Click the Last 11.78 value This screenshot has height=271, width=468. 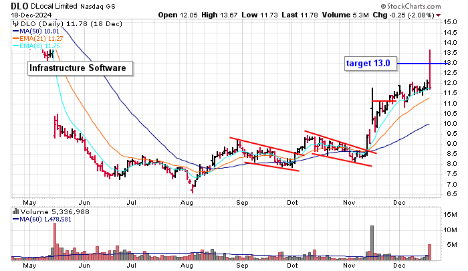(300, 15)
